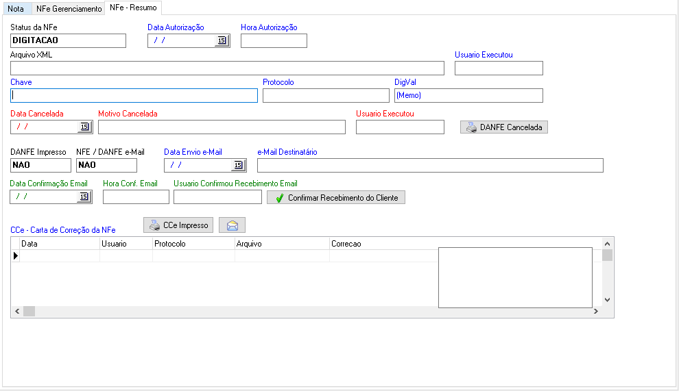
Task: Open calendar picker for Data Autorização
Action: 222,41
